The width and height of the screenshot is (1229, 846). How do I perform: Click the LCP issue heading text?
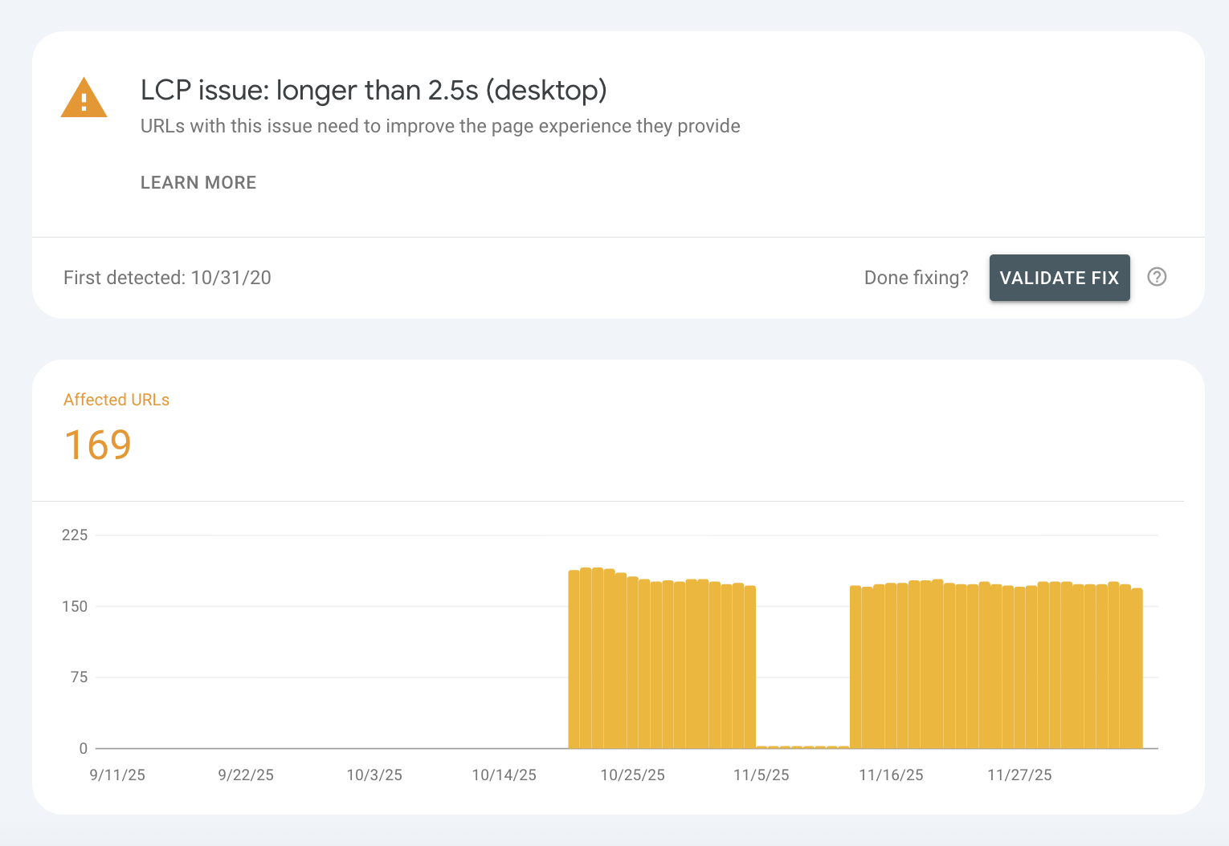(374, 90)
